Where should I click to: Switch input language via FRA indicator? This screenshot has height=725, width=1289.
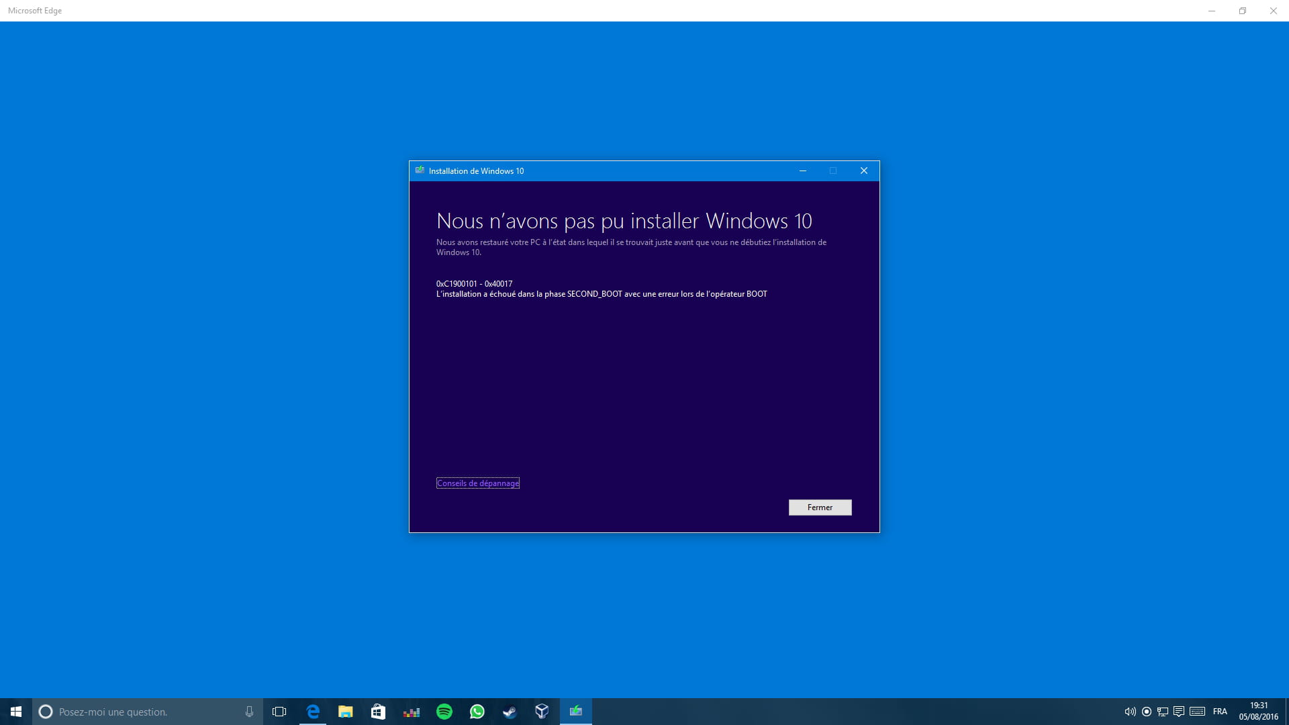click(1220, 712)
